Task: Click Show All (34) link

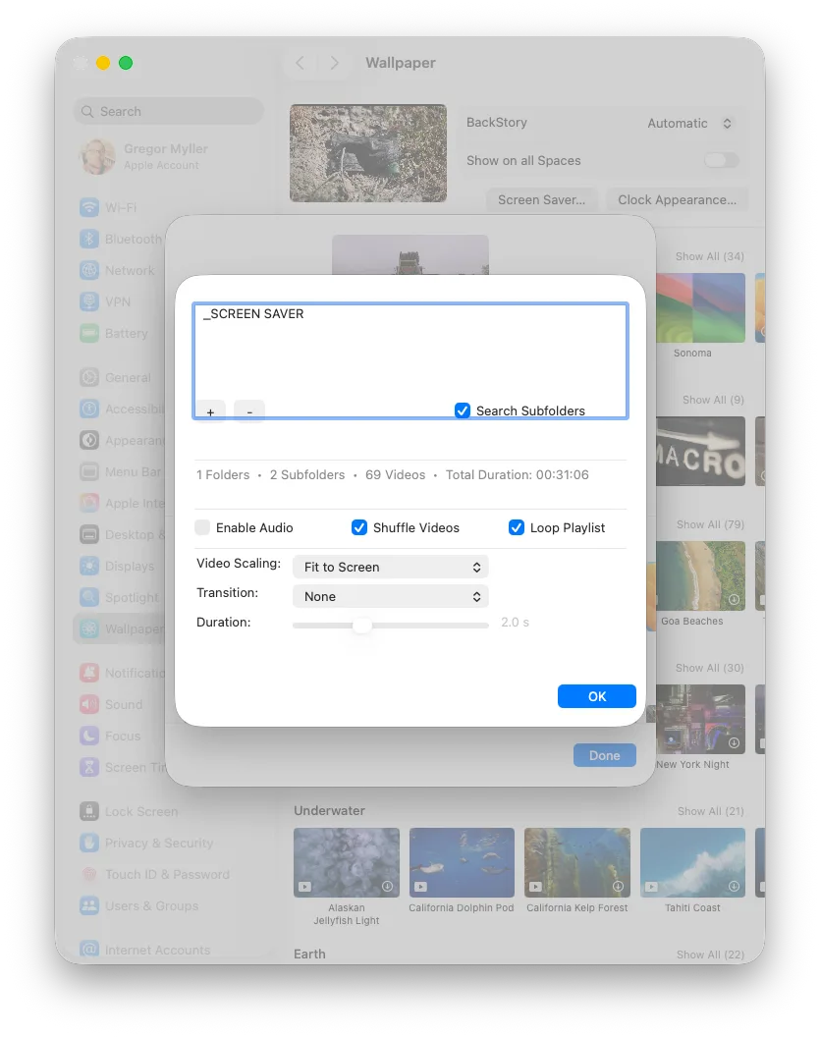Action: [710, 256]
